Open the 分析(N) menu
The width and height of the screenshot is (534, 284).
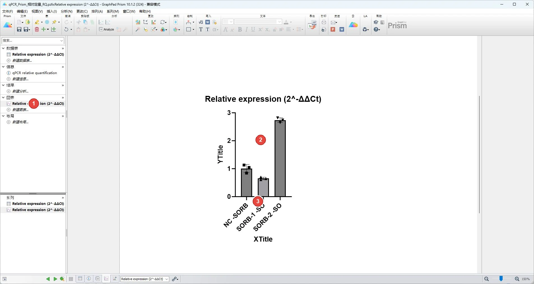pyautogui.click(x=66, y=11)
